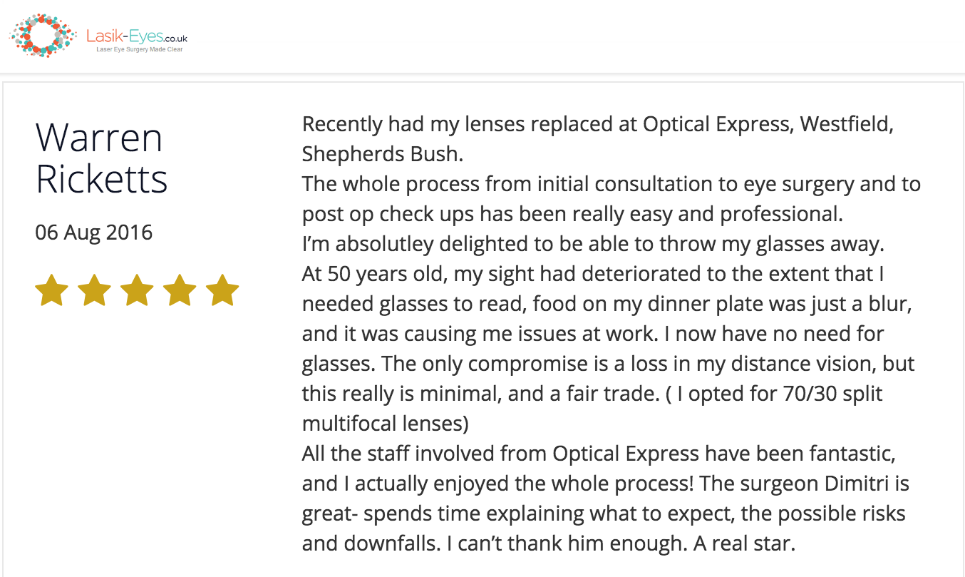Click the fourth gold star rating

tap(180, 290)
